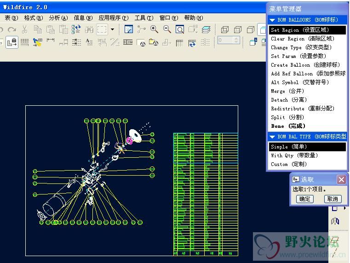The width and height of the screenshot is (350, 263).
Task: Click the Refit view icon
Action: click(x=180, y=29)
